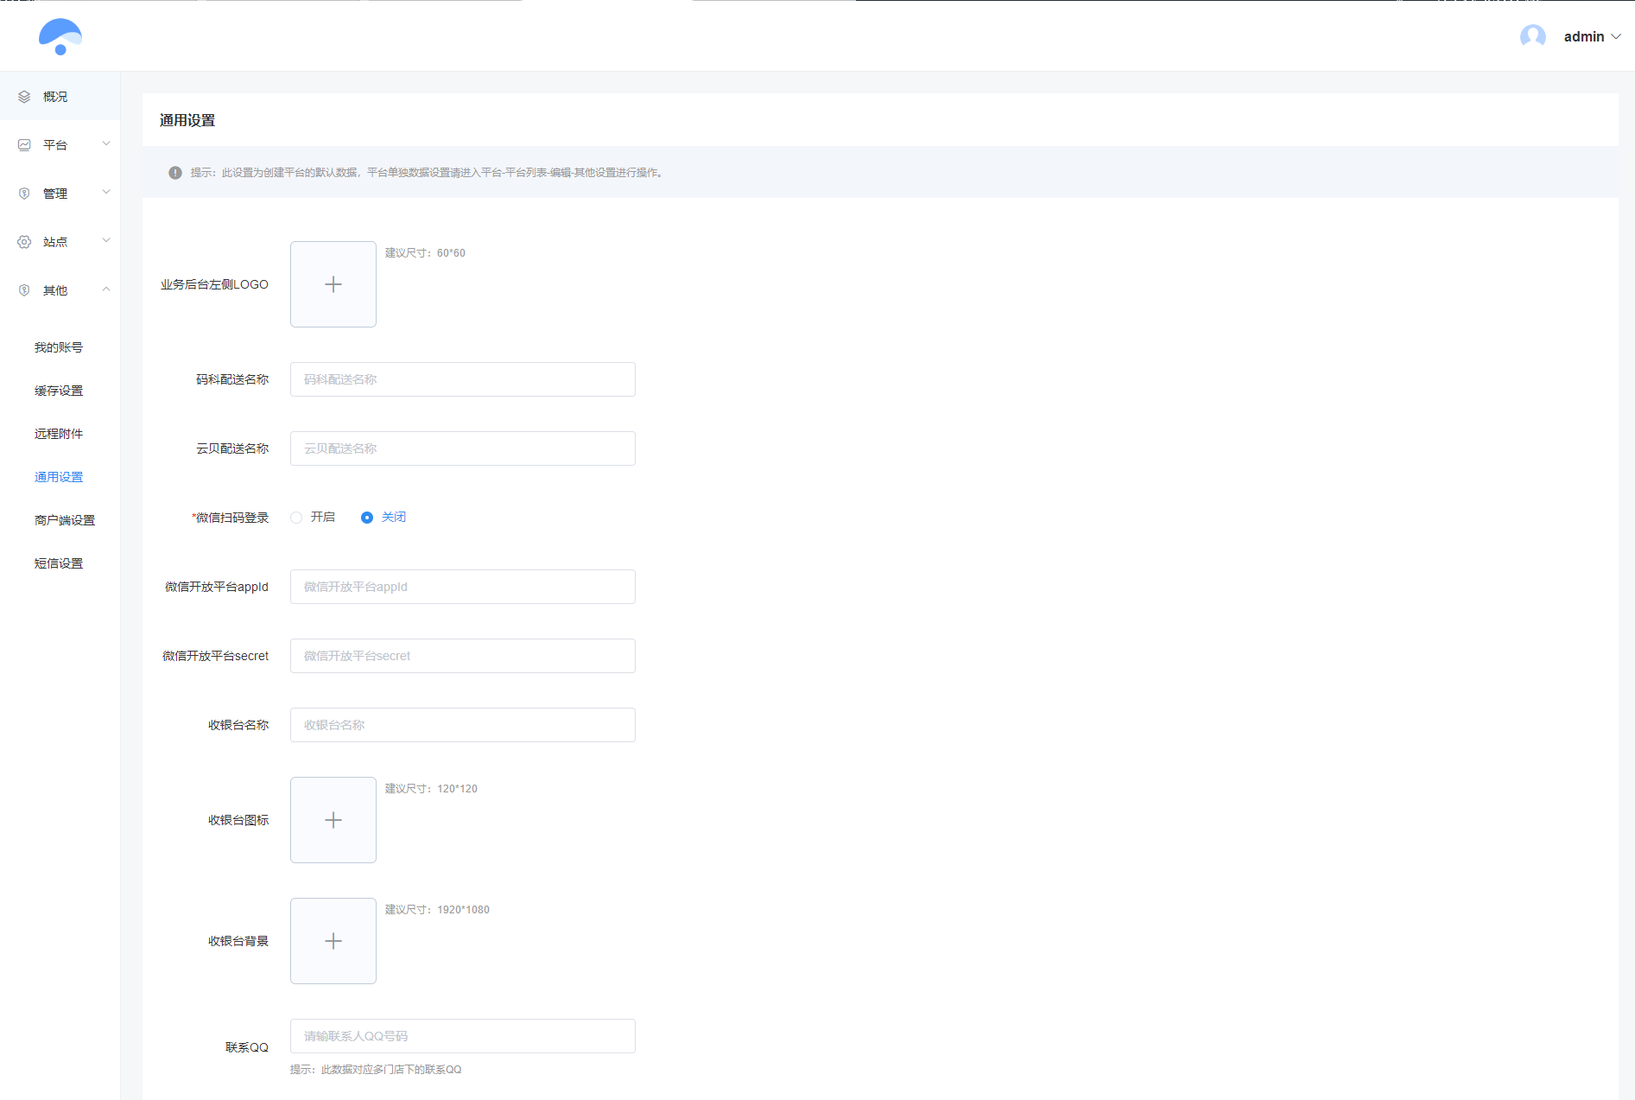The height and width of the screenshot is (1100, 1635).
Task: Click the blue cloud logo in header
Action: click(x=60, y=36)
